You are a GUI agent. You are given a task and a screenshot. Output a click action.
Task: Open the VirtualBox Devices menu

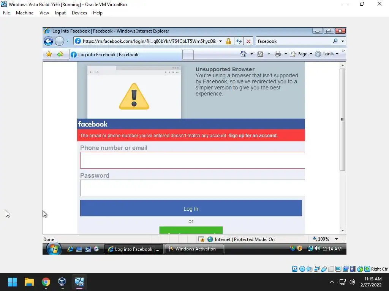click(79, 13)
